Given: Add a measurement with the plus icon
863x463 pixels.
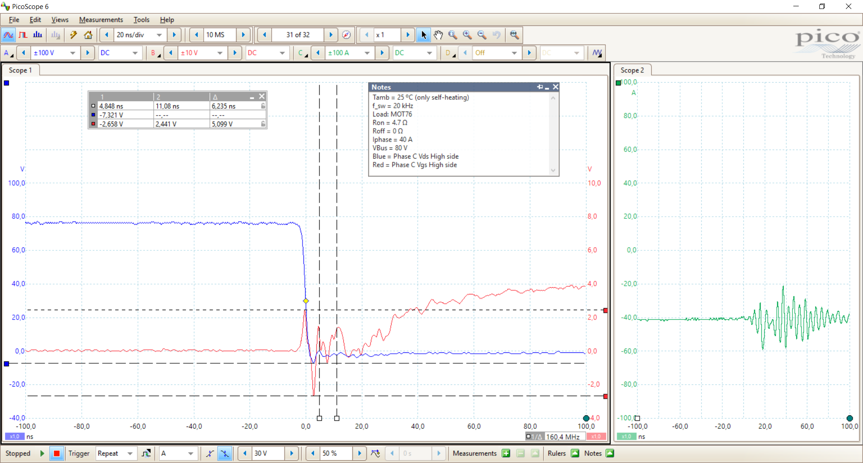Looking at the screenshot, I should click(x=506, y=454).
